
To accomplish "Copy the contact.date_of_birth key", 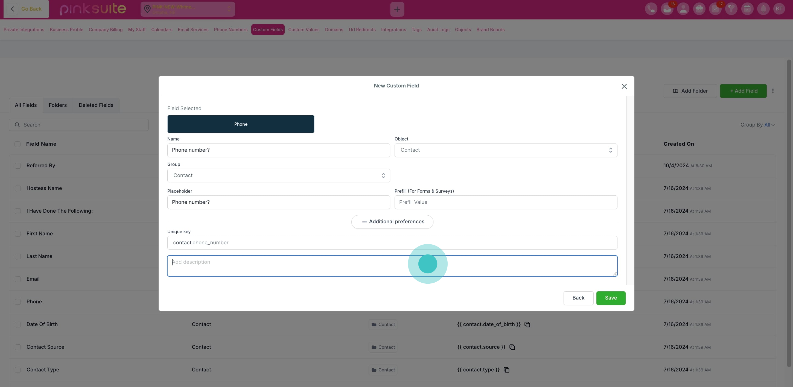I will click(x=527, y=325).
